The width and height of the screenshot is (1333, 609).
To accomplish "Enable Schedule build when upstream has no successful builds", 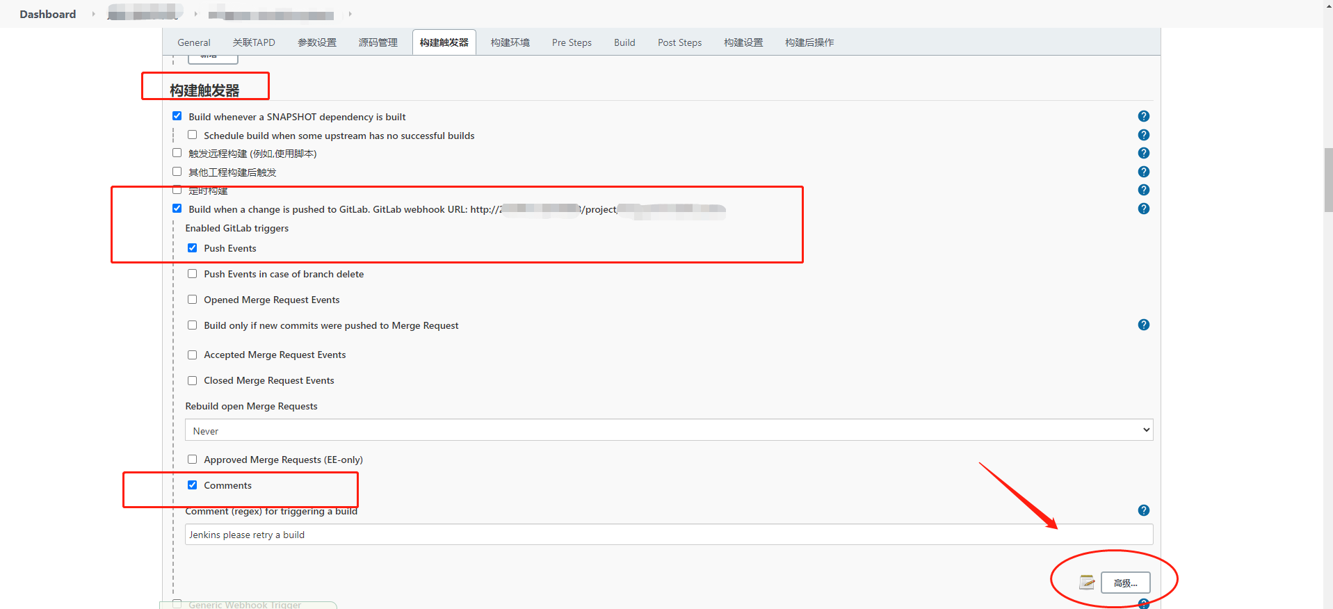I will point(192,135).
